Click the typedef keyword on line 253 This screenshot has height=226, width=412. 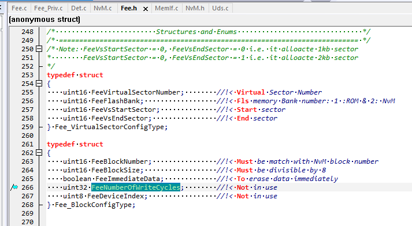click(x=61, y=75)
